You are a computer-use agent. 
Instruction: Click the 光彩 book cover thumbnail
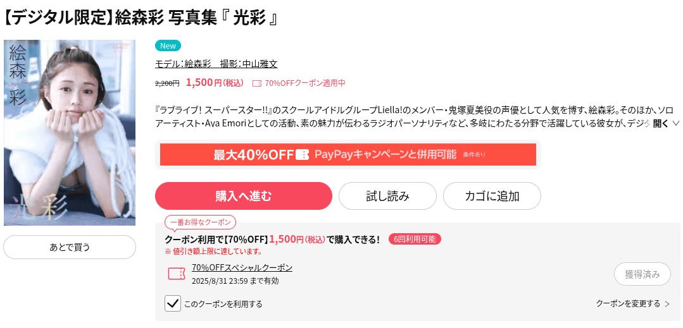click(70, 133)
